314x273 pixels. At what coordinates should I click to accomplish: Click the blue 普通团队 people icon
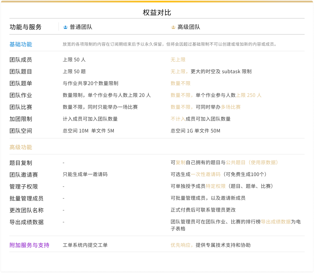coord(65,27)
